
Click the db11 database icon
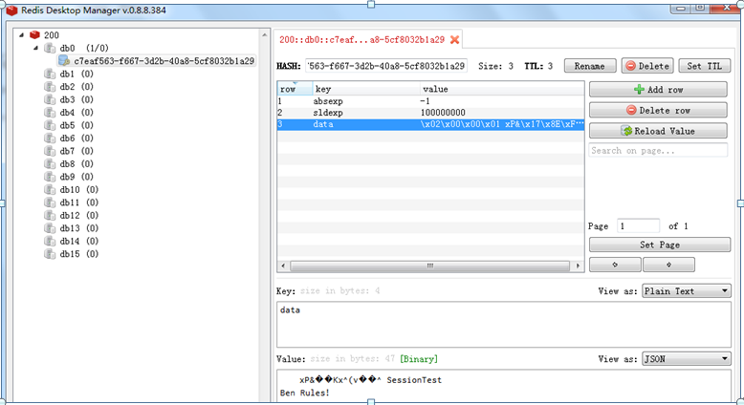pyautogui.click(x=50, y=202)
